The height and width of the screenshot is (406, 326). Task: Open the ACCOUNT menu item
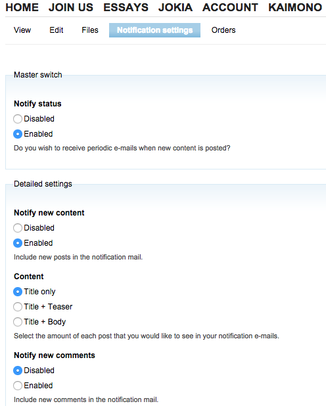click(x=230, y=7)
